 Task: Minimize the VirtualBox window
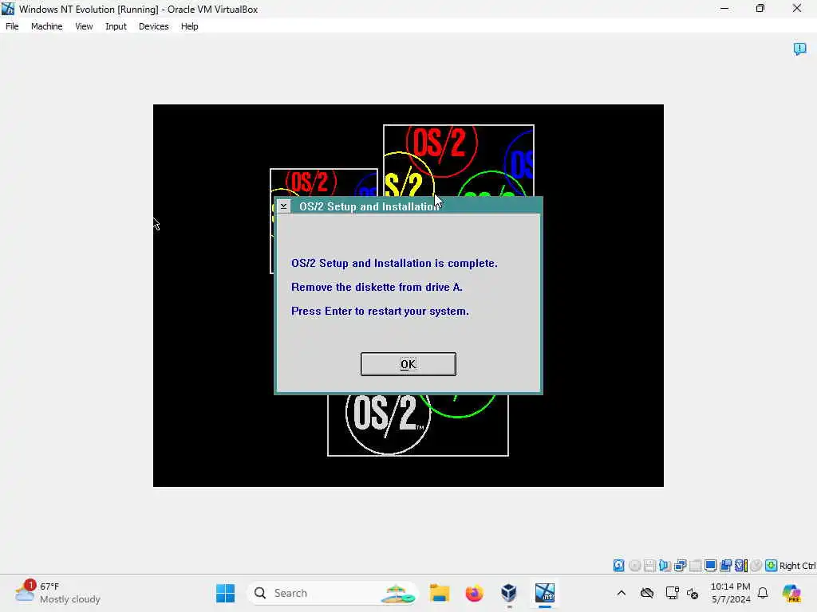[724, 9]
